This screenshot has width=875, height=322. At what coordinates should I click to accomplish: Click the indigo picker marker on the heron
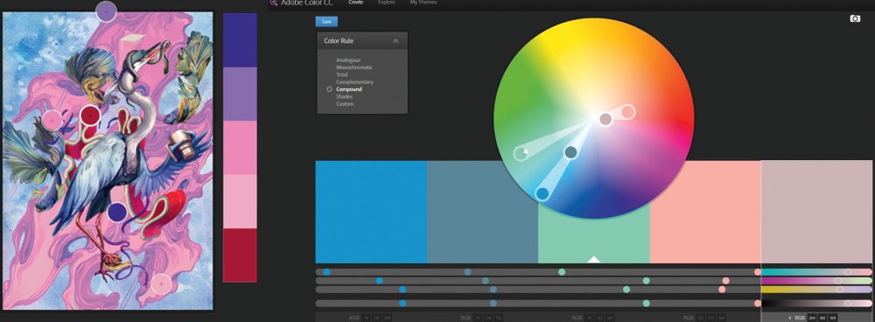[116, 212]
